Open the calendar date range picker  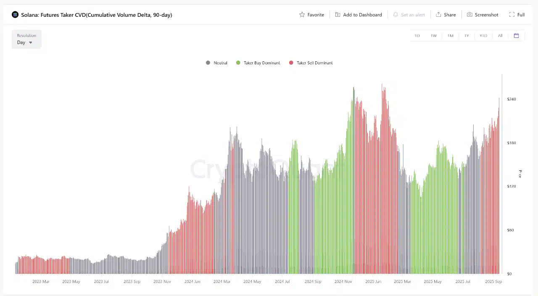click(x=516, y=36)
